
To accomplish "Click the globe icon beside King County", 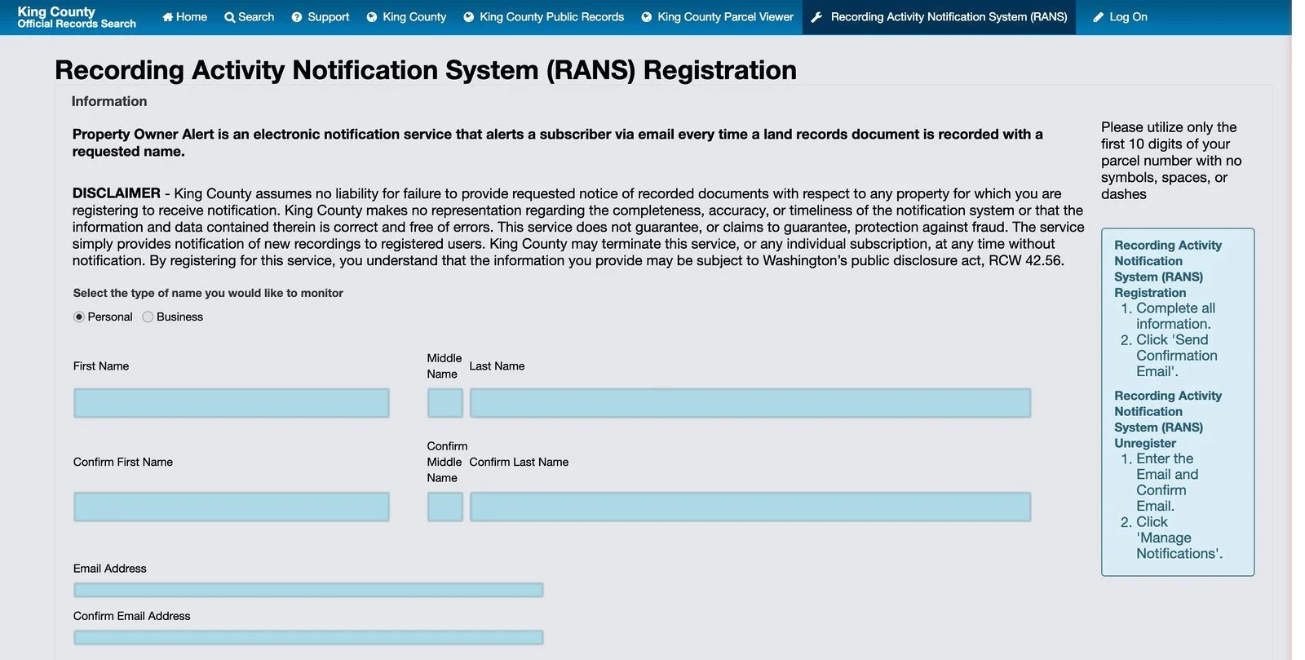I will pos(372,17).
